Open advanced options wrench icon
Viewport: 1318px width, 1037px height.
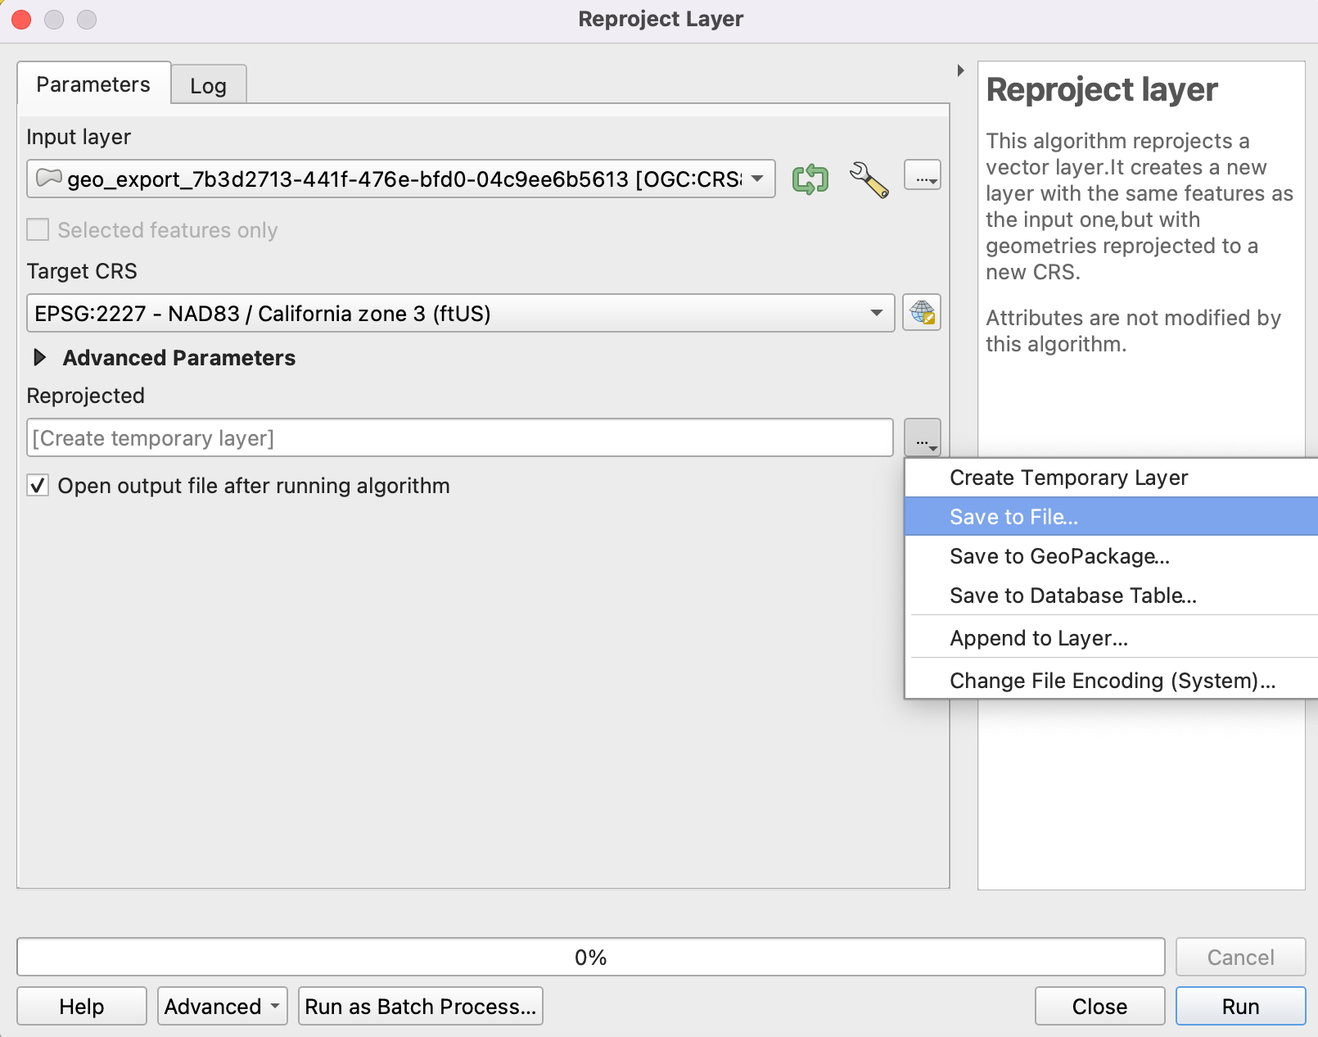pos(869,179)
